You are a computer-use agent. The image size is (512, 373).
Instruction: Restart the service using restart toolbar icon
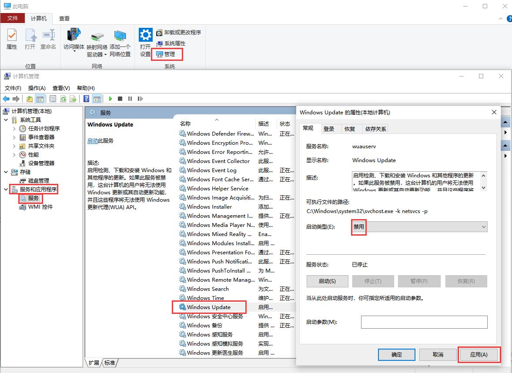pyautogui.click(x=140, y=99)
